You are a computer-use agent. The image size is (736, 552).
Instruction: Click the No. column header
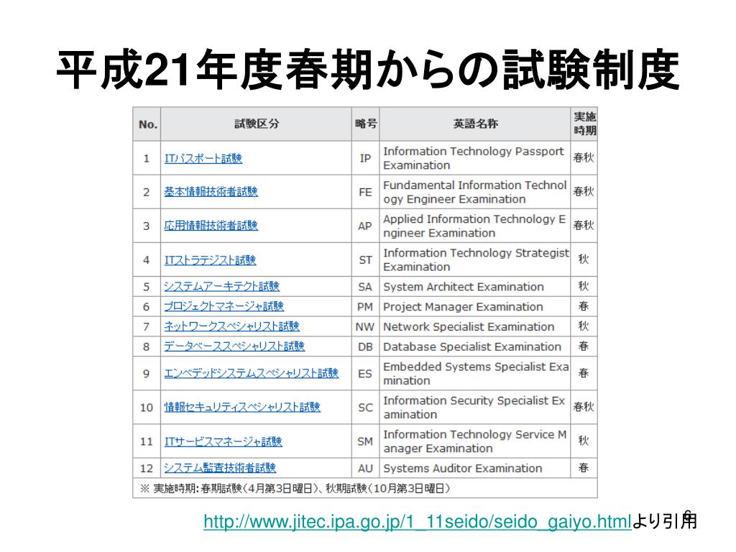pos(147,124)
